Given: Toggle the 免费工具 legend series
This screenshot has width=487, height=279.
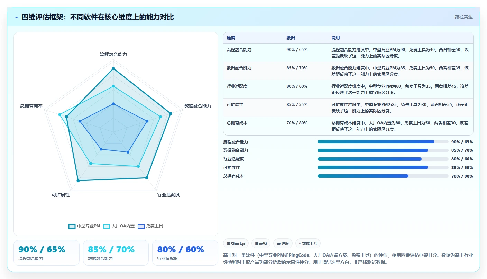Looking at the screenshot, I should [x=150, y=226].
